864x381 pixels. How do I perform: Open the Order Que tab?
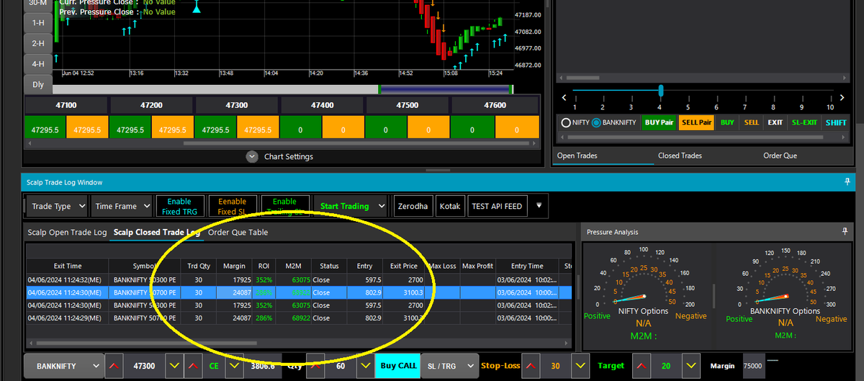[780, 156]
